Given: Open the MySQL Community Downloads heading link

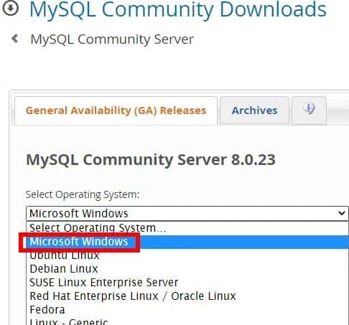Looking at the screenshot, I should (178, 9).
